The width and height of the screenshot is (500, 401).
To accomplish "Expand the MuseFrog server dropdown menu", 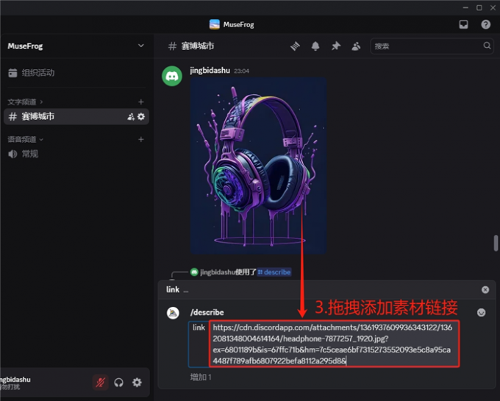I will (140, 46).
